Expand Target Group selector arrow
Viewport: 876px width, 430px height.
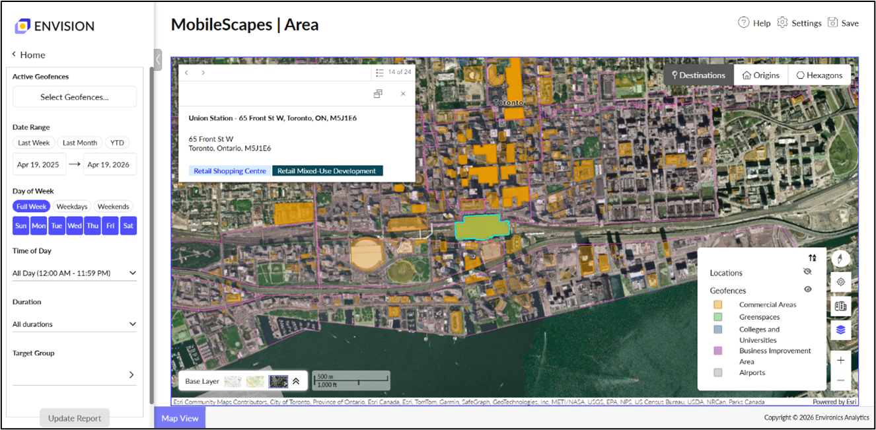(x=131, y=375)
